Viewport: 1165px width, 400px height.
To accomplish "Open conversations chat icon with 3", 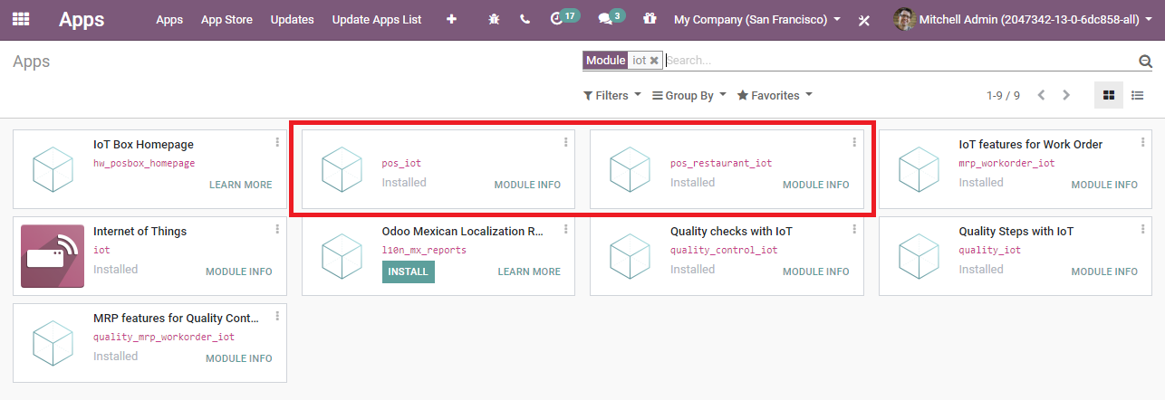I will (611, 17).
